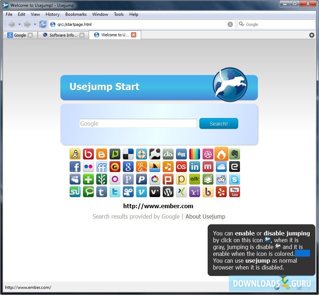Open the PayPal P icon
Viewport: 319px width, 295px height.
tap(142, 179)
